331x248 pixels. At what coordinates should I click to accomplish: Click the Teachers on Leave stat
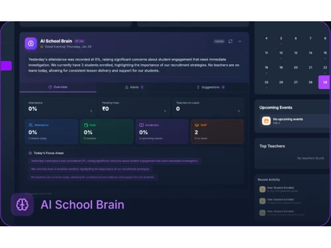[x=208, y=106]
